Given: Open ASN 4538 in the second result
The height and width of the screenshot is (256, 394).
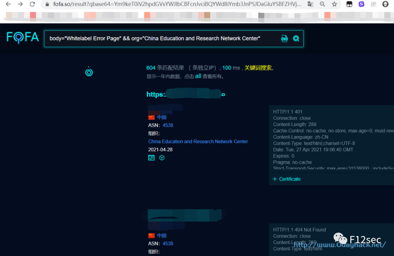Looking at the screenshot, I should (168, 244).
